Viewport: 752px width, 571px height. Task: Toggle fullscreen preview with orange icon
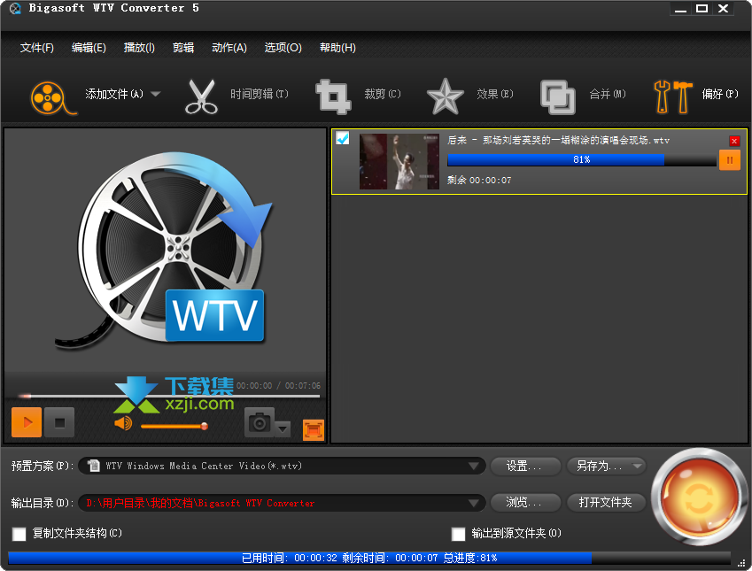pos(314,430)
